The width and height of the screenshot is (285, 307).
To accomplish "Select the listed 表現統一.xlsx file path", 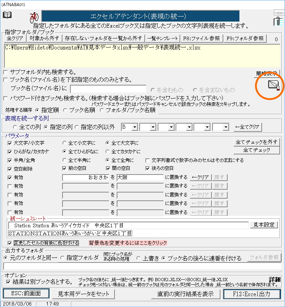I will [103, 48].
